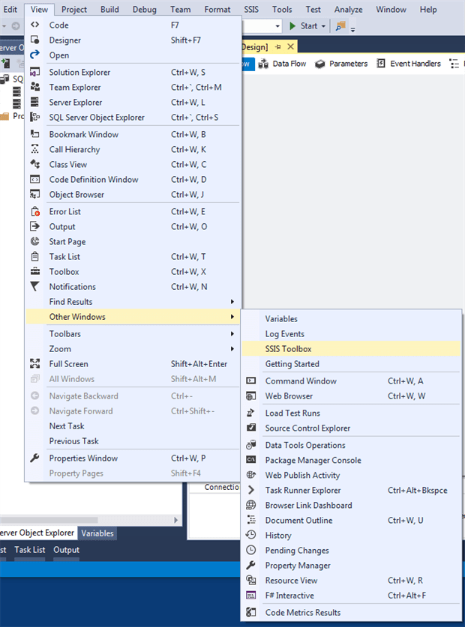Open the SSIS menu in the menu bar

click(251, 9)
